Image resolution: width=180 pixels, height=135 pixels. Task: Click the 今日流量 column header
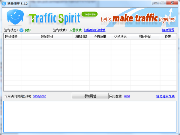pos(100,37)
